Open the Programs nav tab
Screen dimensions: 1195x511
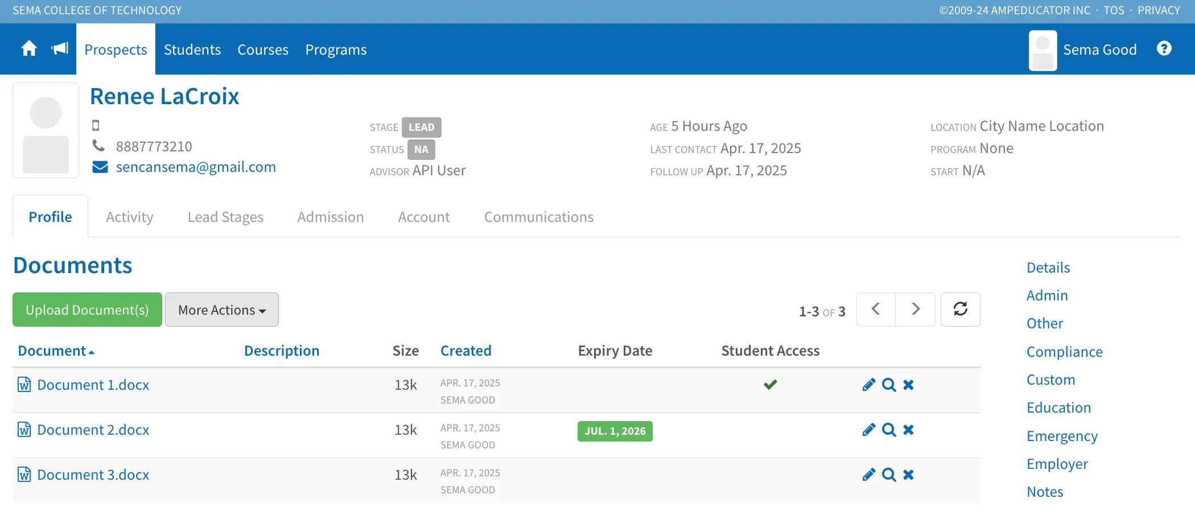336,50
